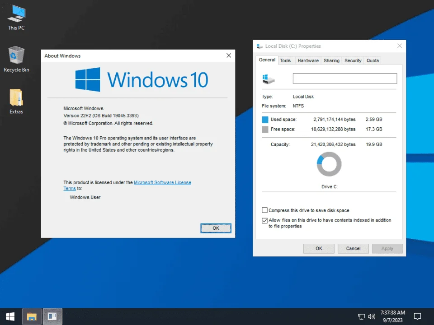Click the Windows User licensee name
The height and width of the screenshot is (325, 434).
(x=85, y=197)
